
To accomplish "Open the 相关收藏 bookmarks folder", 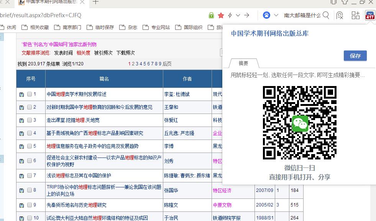I will 35,27.
